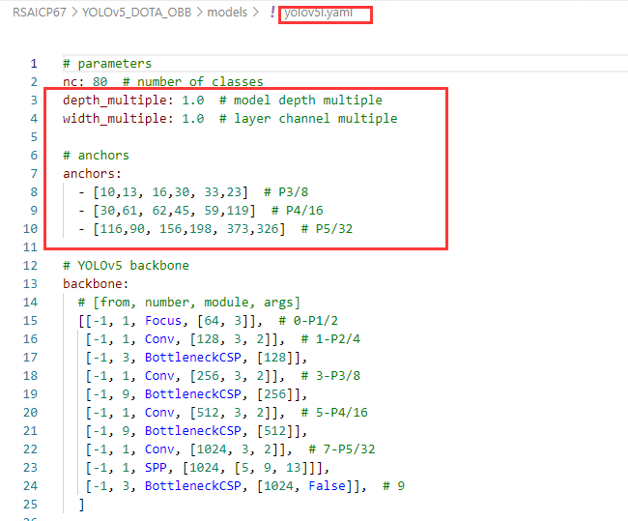Viewport: 628px width, 521px height.
Task: Click the '# 1-P2/4' comment
Action: click(x=330, y=339)
